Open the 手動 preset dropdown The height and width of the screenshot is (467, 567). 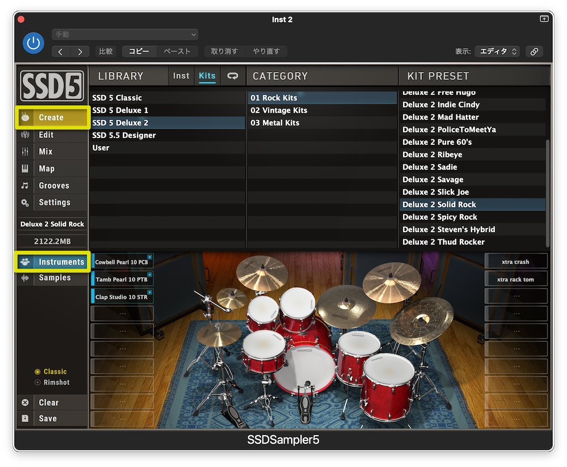pyautogui.click(x=125, y=34)
